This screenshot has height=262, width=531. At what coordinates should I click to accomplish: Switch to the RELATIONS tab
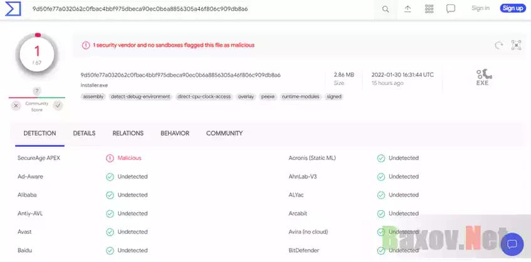pyautogui.click(x=128, y=133)
